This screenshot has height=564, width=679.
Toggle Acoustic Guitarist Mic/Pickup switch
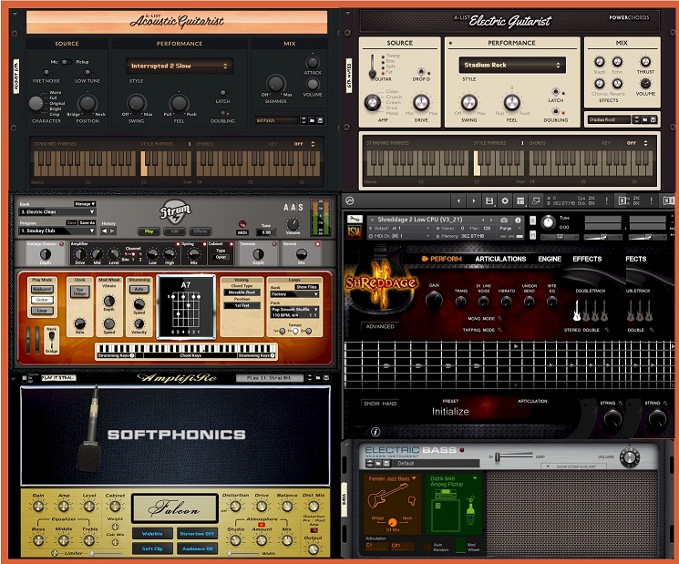[x=67, y=62]
